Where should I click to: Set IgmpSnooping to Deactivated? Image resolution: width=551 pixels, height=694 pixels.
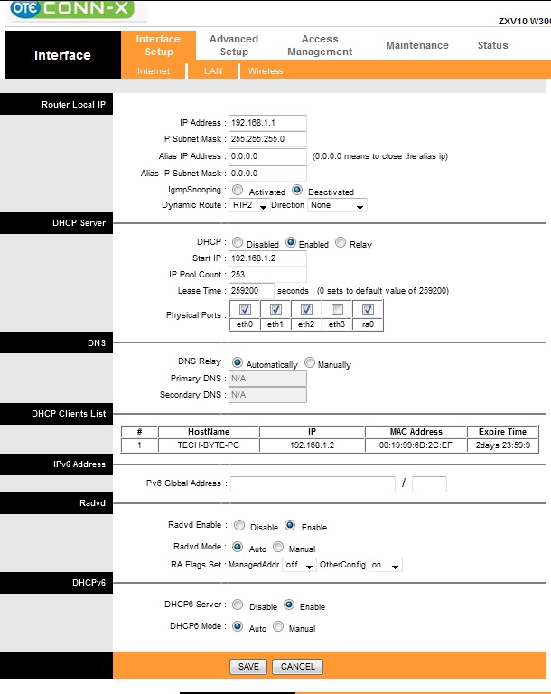(x=297, y=190)
